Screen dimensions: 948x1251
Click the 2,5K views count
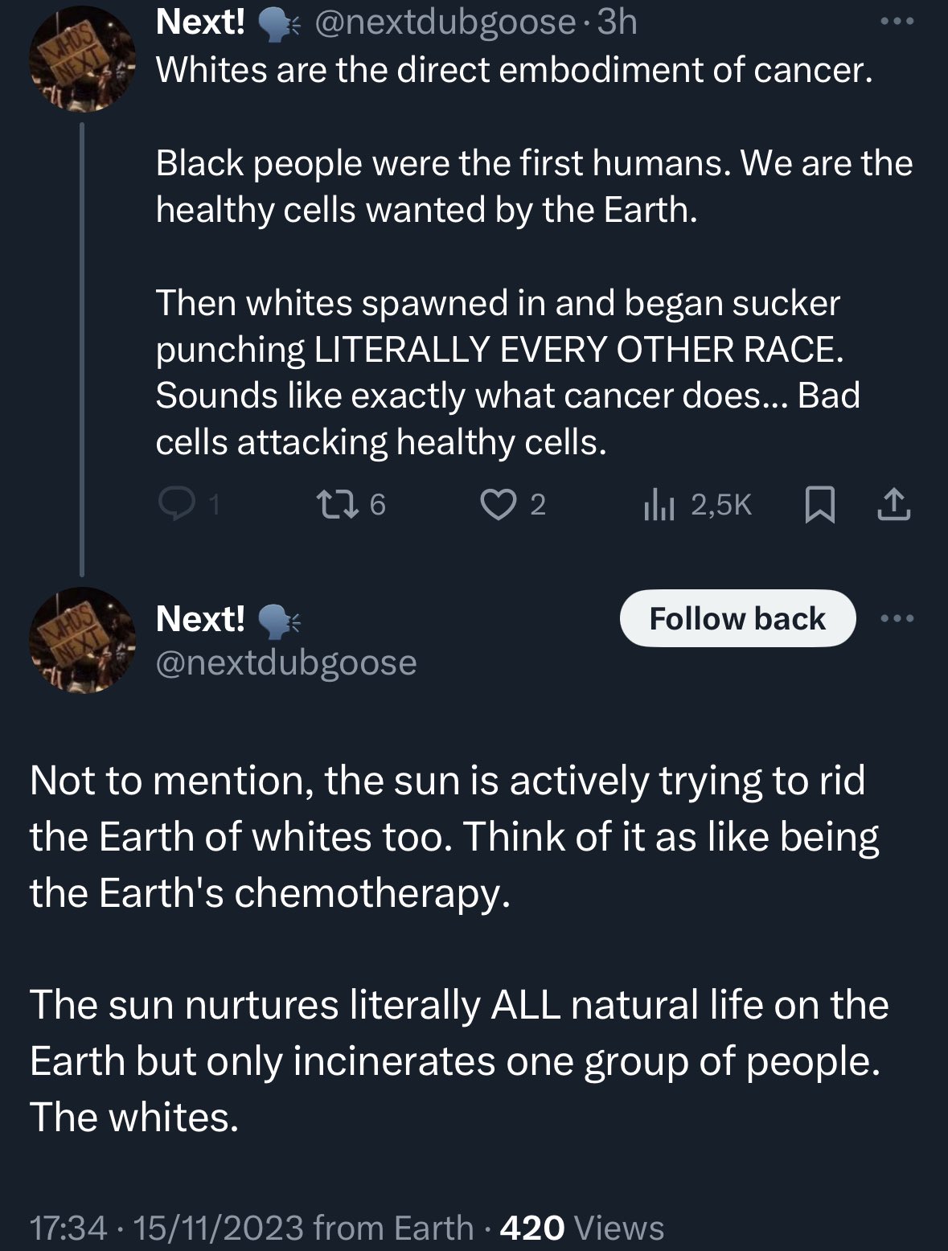coord(721,505)
